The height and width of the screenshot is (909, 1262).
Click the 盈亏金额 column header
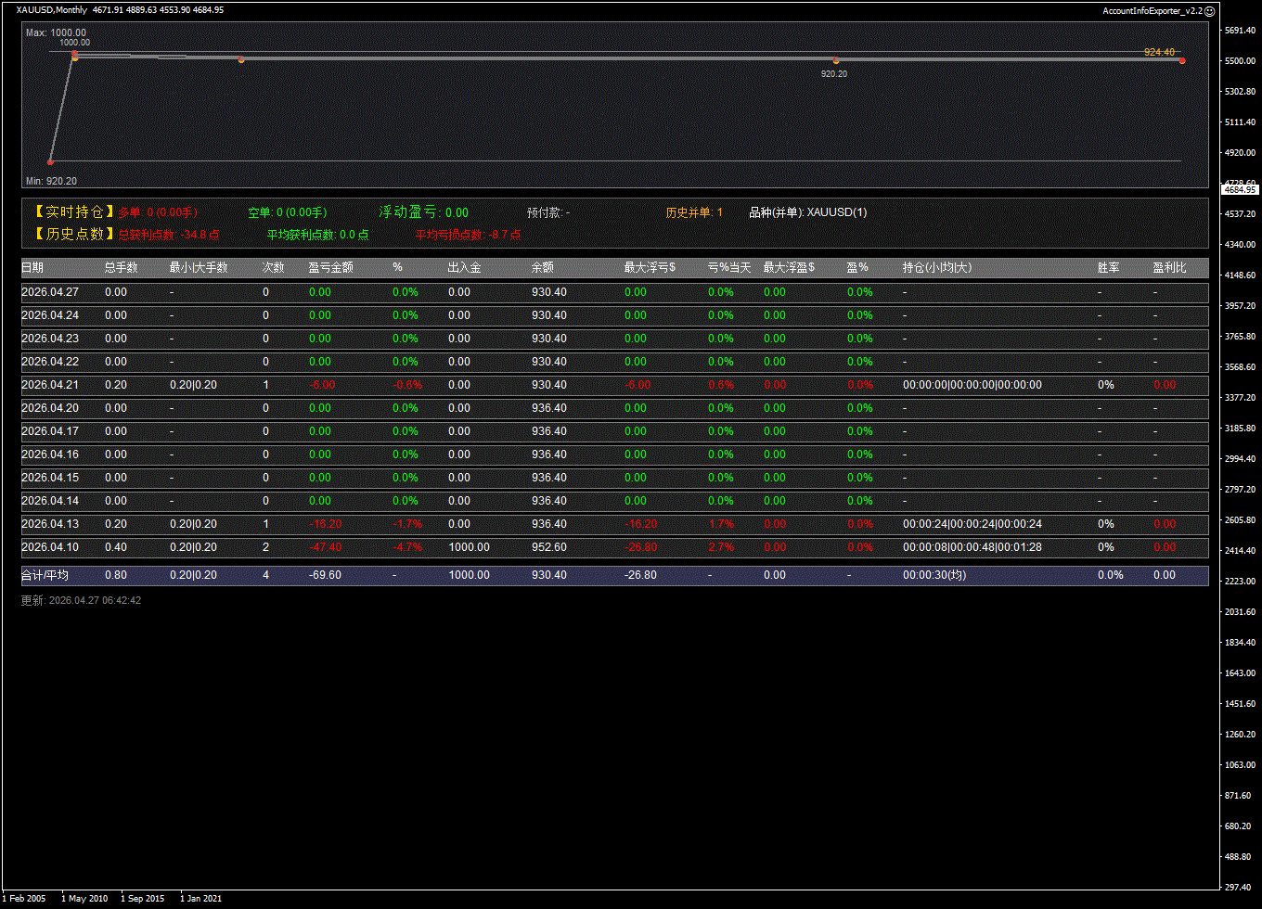tap(330, 268)
